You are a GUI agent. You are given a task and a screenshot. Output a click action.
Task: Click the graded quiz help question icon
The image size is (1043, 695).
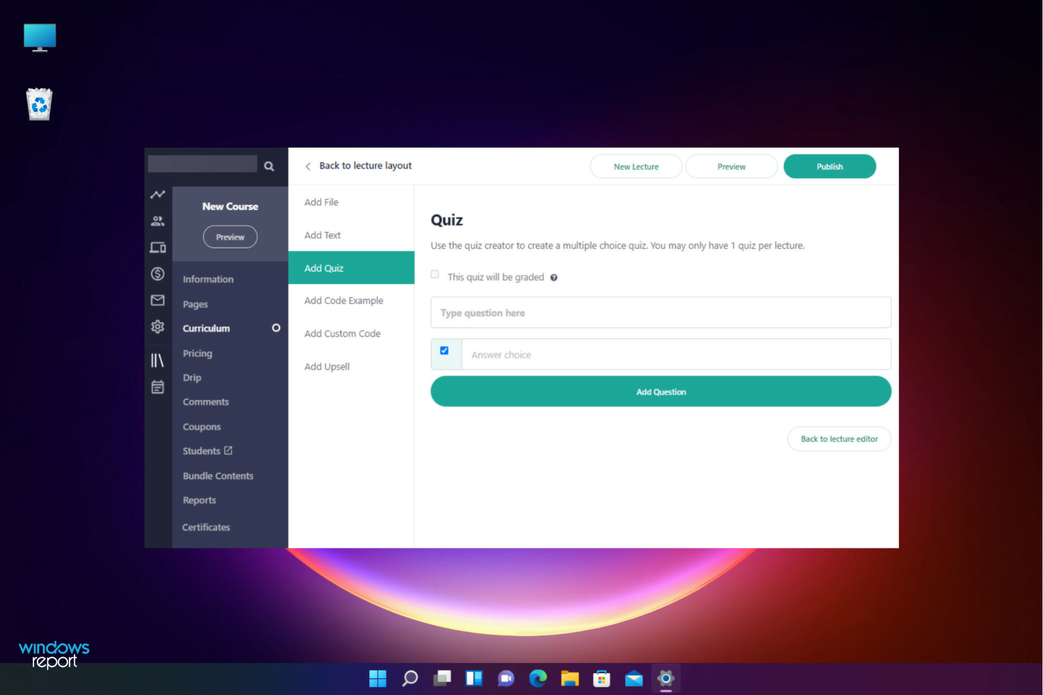[554, 277]
